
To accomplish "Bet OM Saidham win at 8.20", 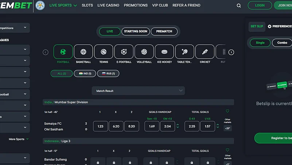I will [x=132, y=126].
